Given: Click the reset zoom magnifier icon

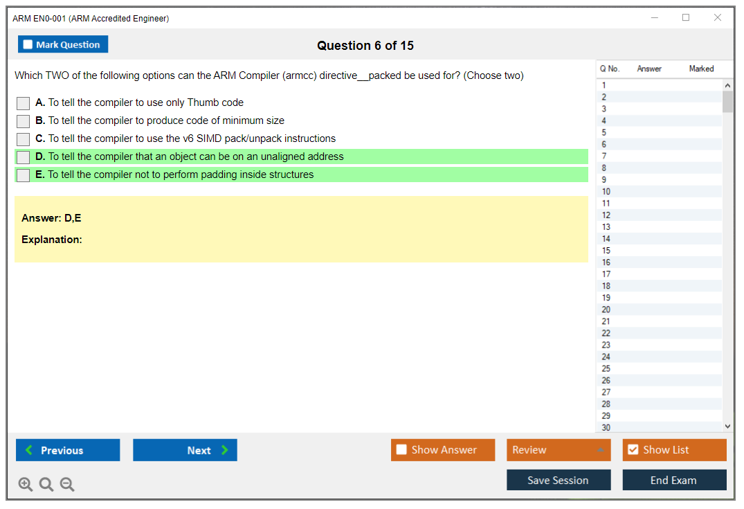Looking at the screenshot, I should tap(46, 485).
